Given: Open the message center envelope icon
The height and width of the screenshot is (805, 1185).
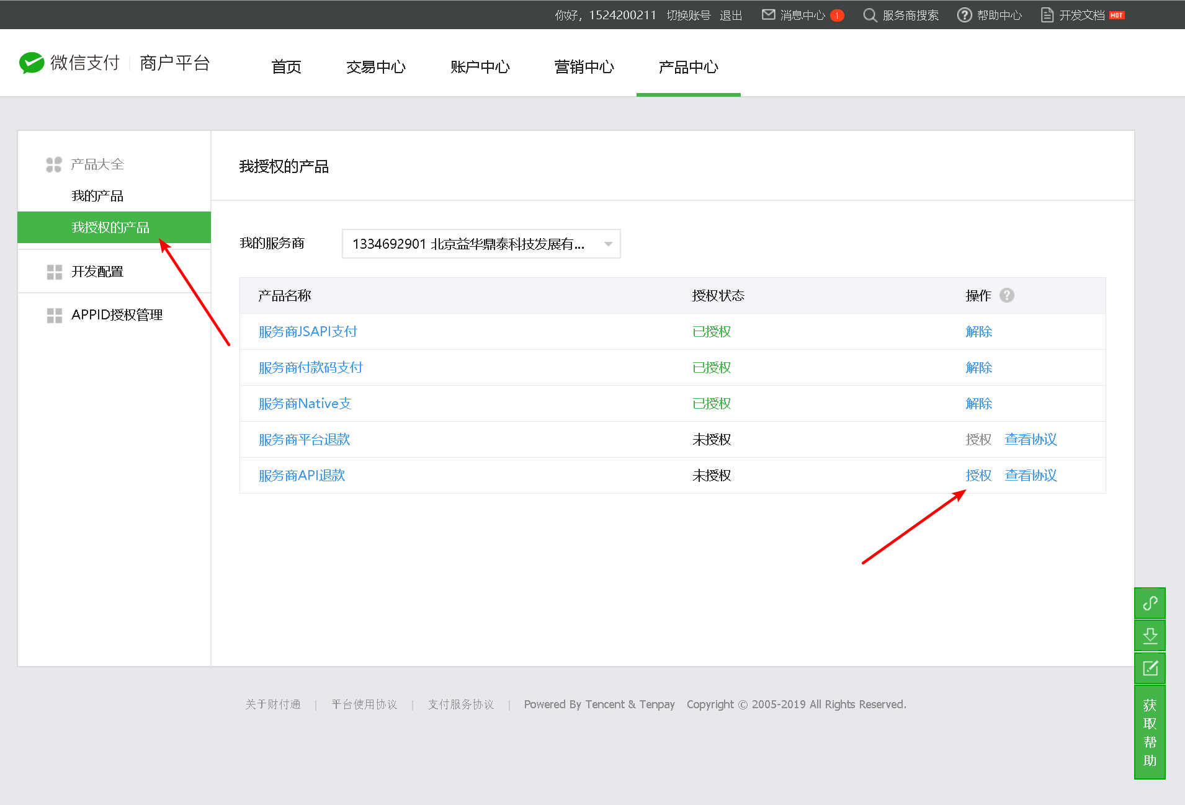Looking at the screenshot, I should coord(768,15).
